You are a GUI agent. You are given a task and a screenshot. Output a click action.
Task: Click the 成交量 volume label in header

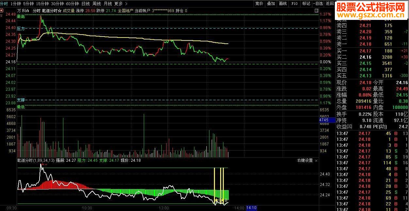click(69, 10)
